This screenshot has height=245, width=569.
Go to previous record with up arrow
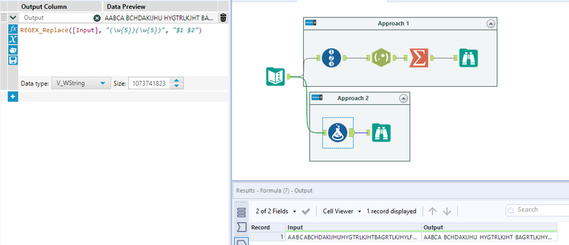point(432,212)
